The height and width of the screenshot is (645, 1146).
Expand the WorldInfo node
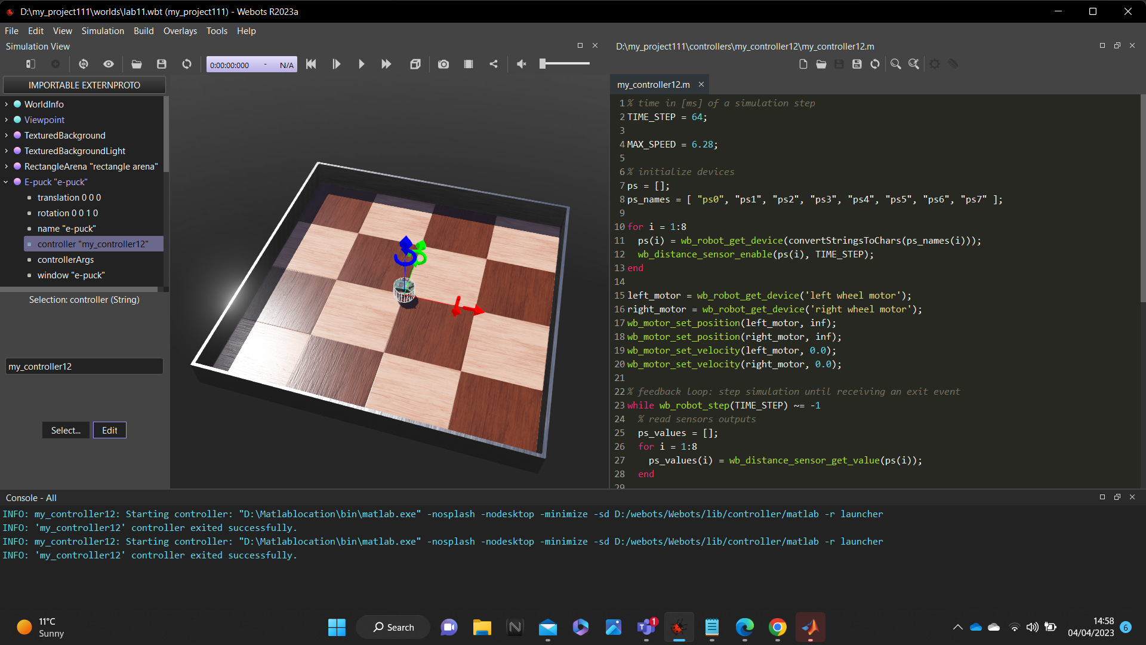click(7, 104)
